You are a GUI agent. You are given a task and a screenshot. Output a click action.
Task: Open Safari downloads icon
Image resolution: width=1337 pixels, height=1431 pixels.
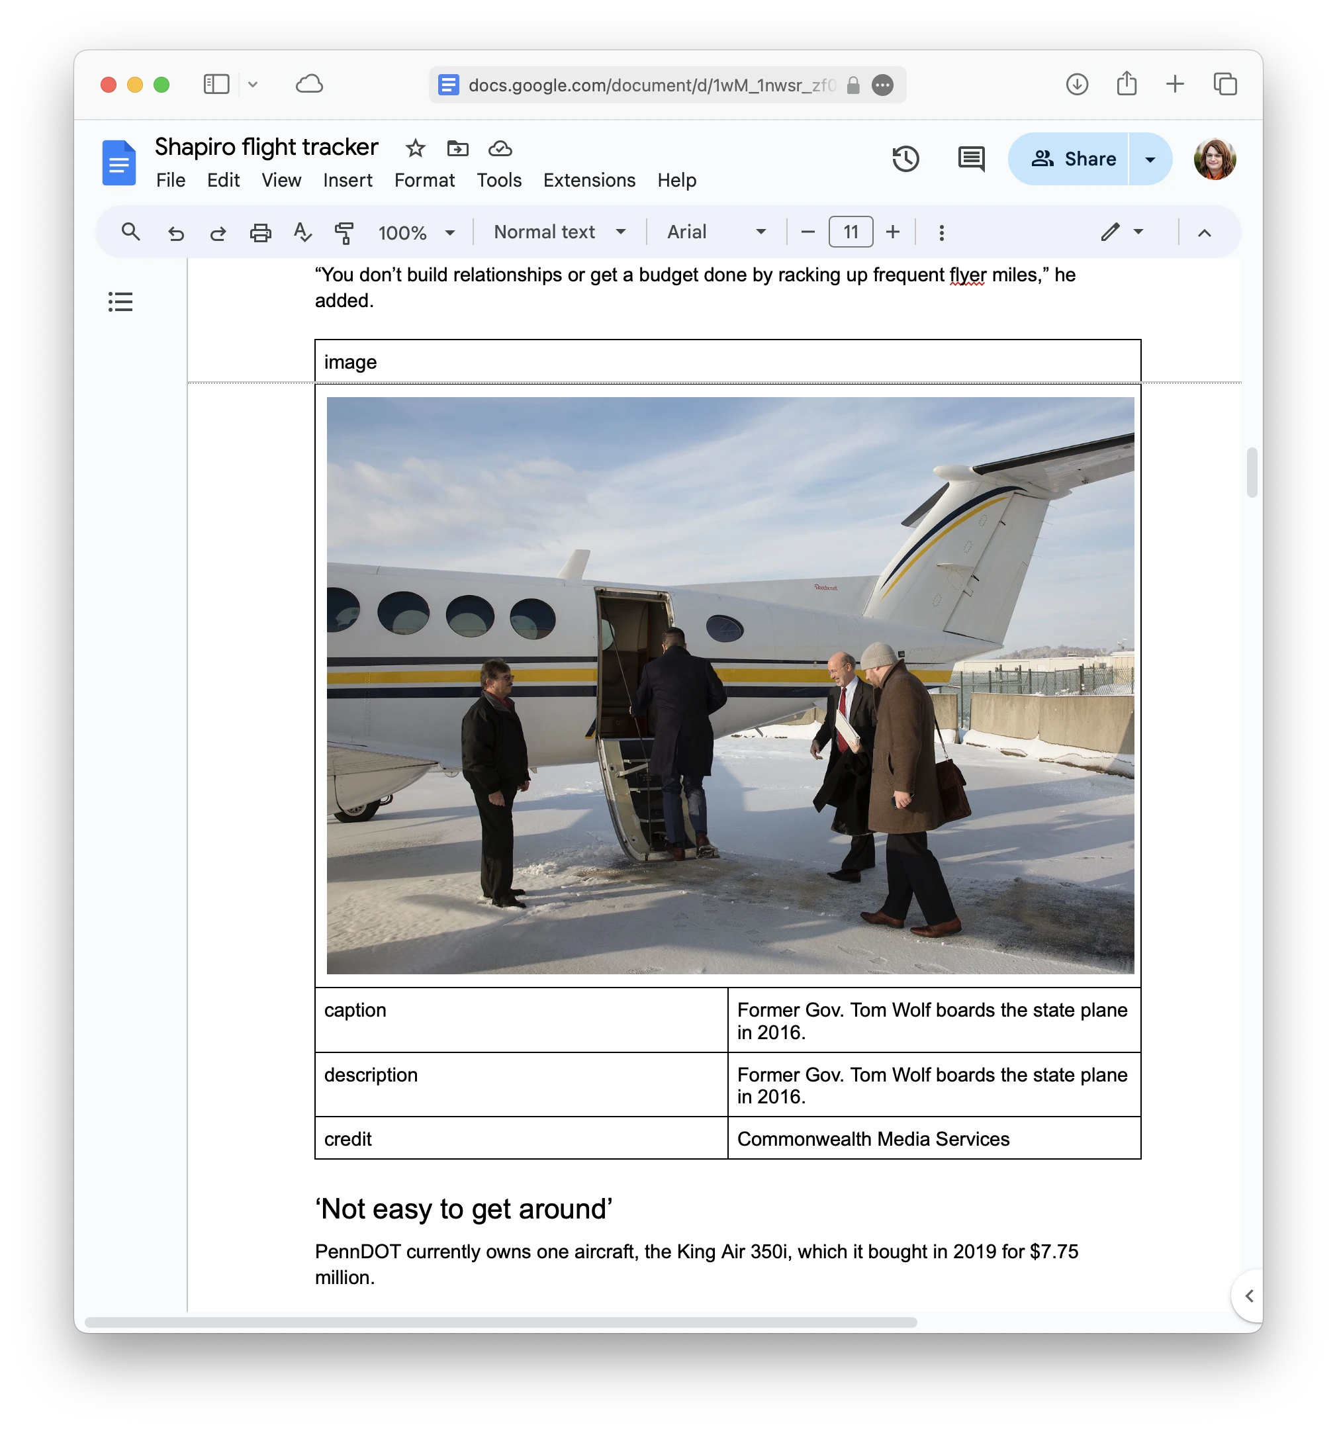tap(1077, 84)
